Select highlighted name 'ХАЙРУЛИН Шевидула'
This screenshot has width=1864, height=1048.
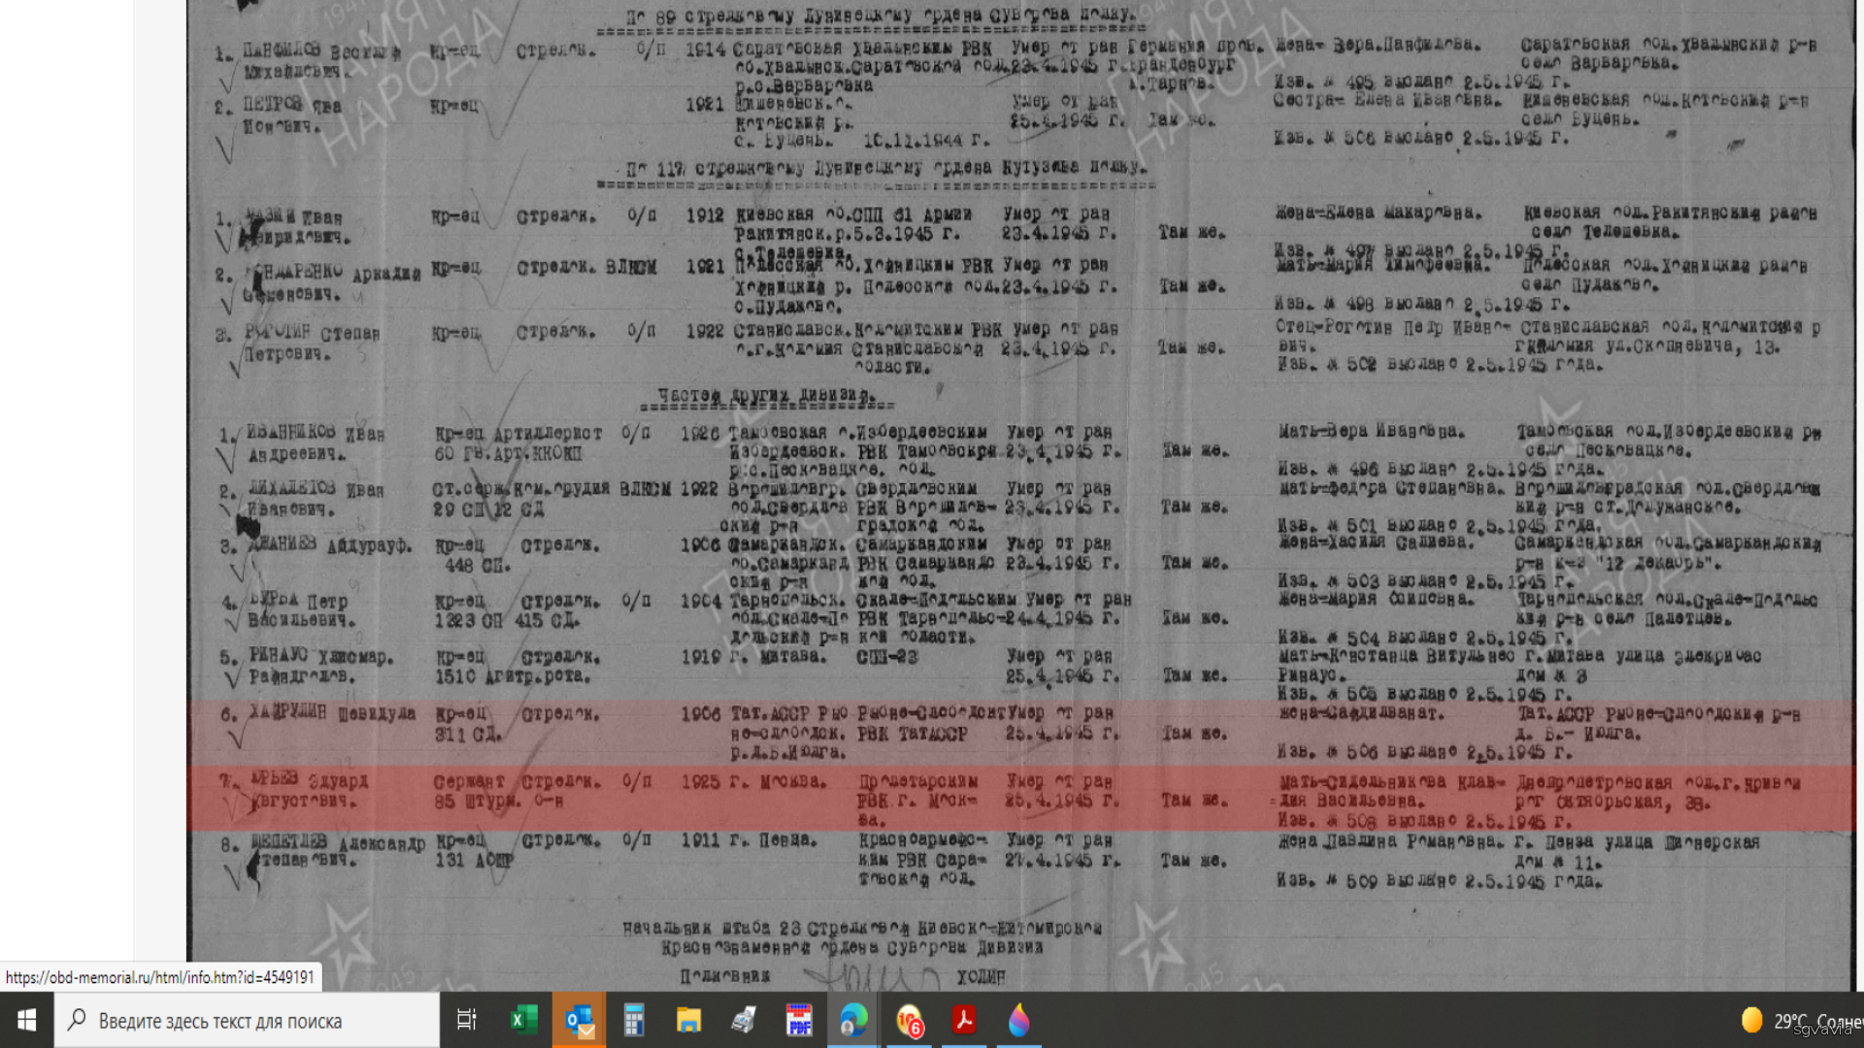pos(331,713)
